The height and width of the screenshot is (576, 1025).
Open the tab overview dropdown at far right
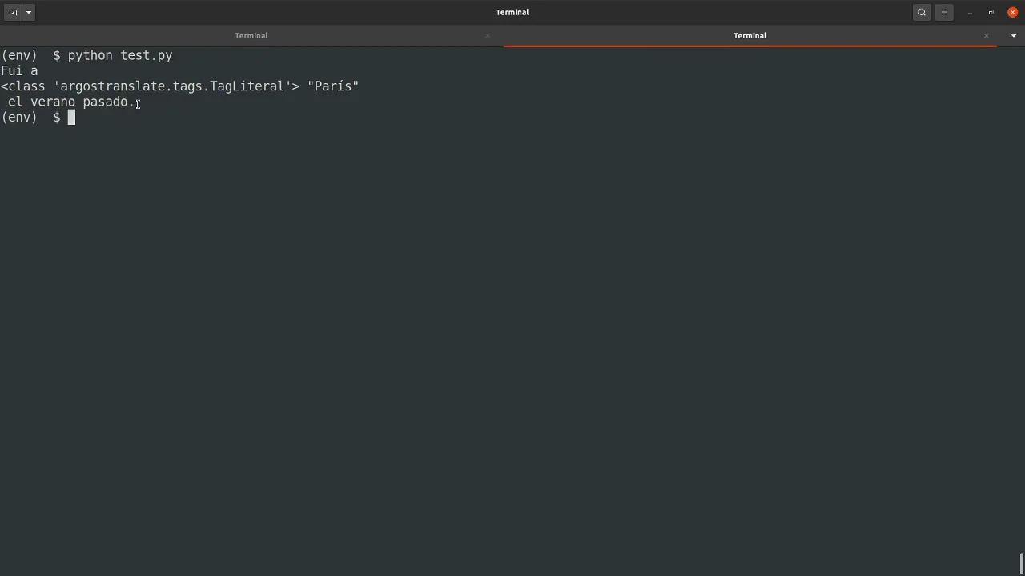tap(1013, 35)
